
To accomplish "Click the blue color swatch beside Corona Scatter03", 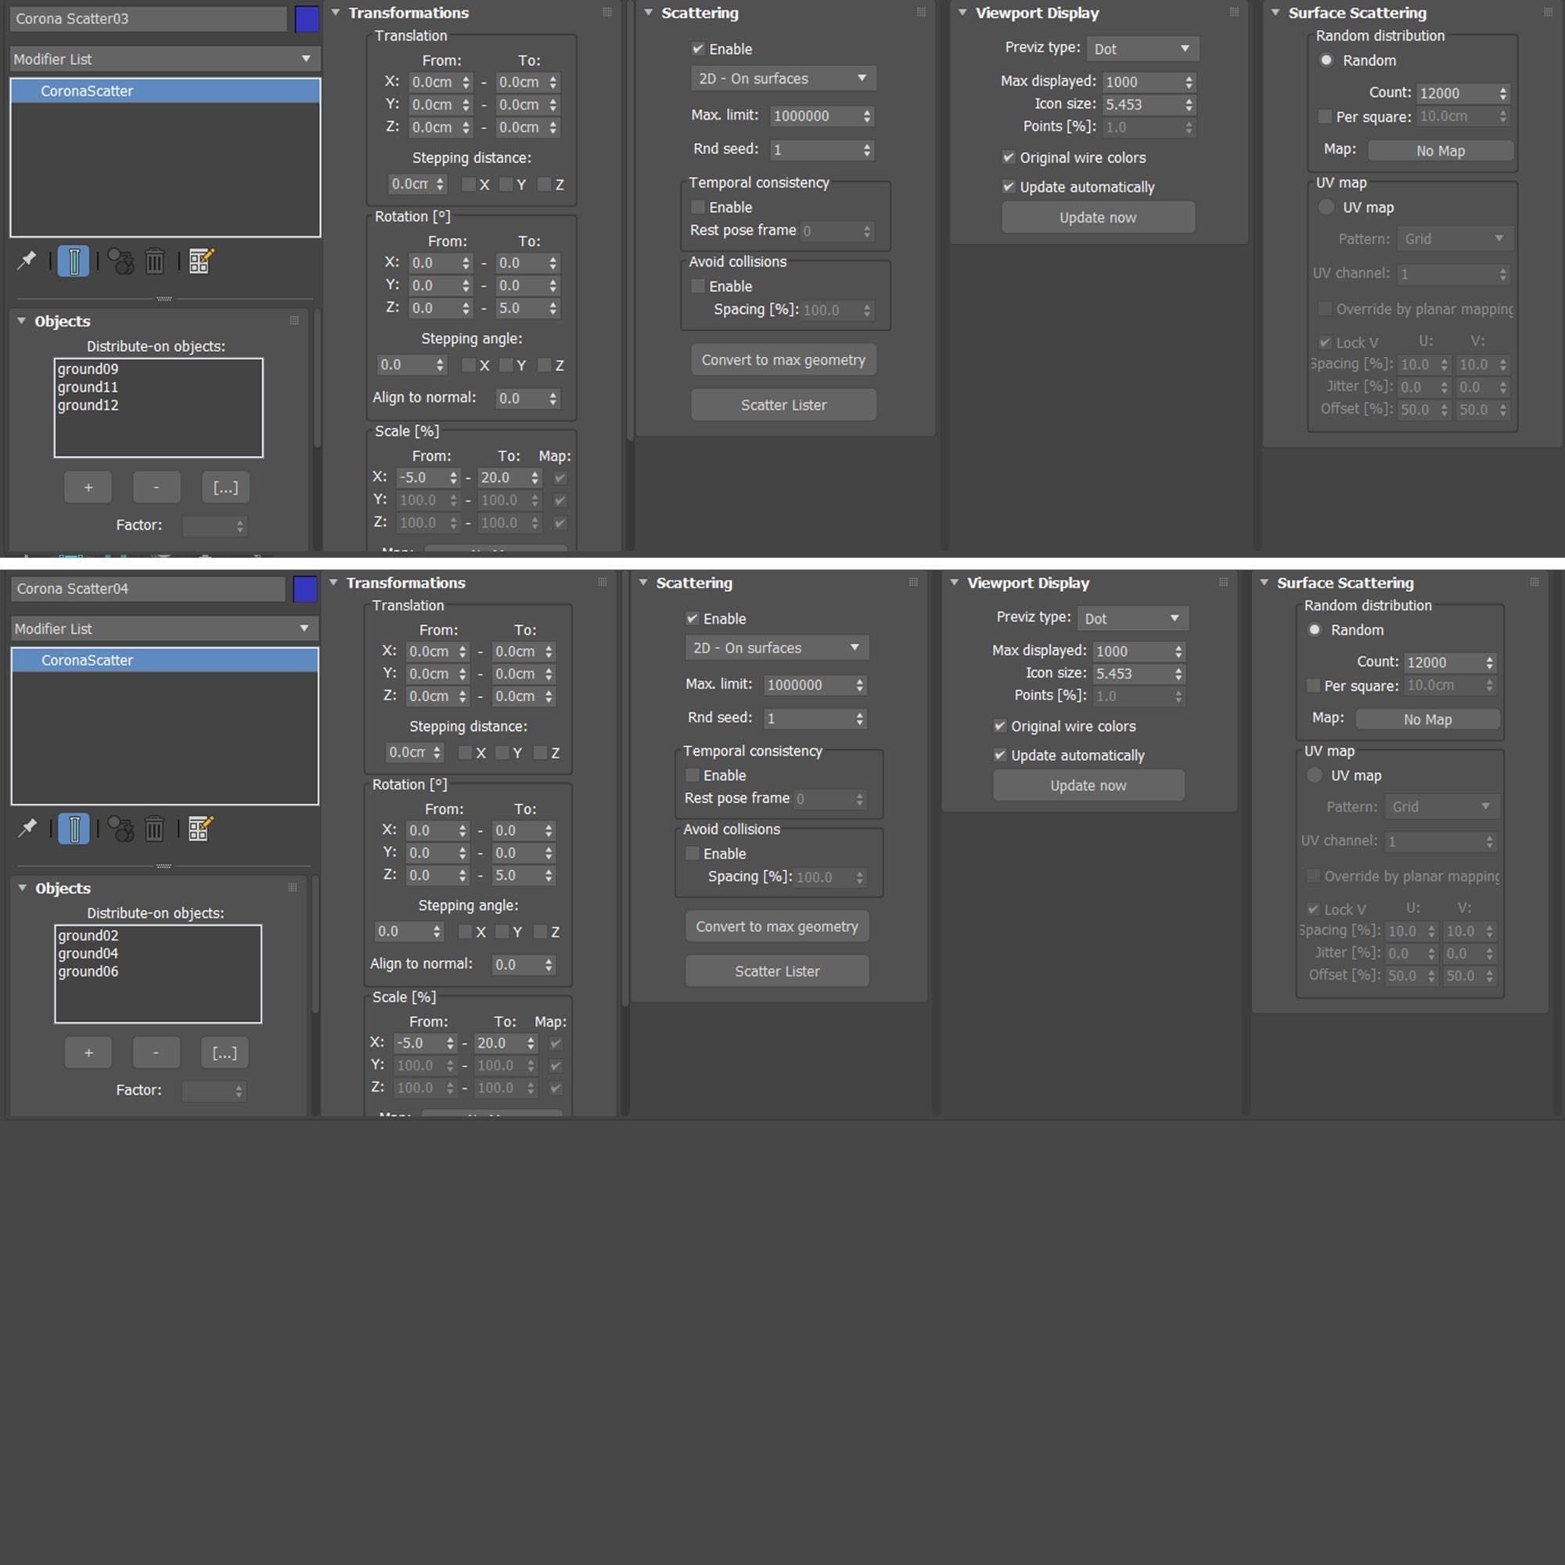I will (306, 19).
